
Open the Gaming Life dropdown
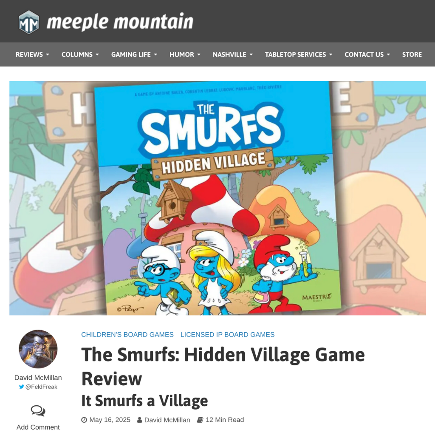pos(134,55)
